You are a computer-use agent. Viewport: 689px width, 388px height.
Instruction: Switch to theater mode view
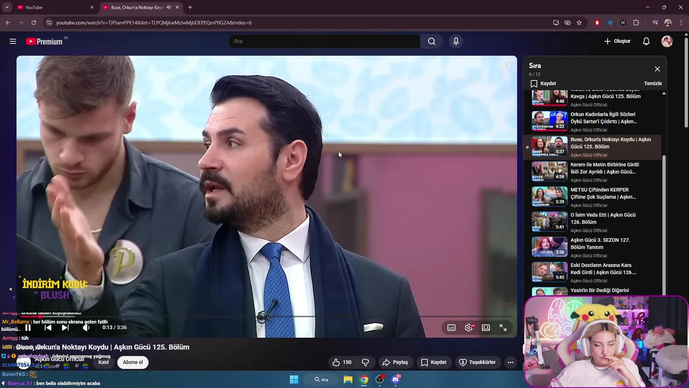coord(486,328)
